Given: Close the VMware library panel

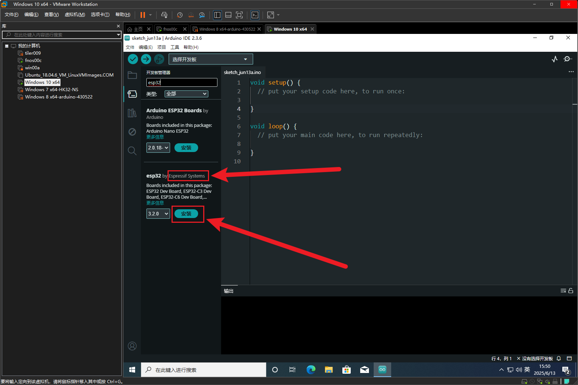Looking at the screenshot, I should click(x=118, y=26).
